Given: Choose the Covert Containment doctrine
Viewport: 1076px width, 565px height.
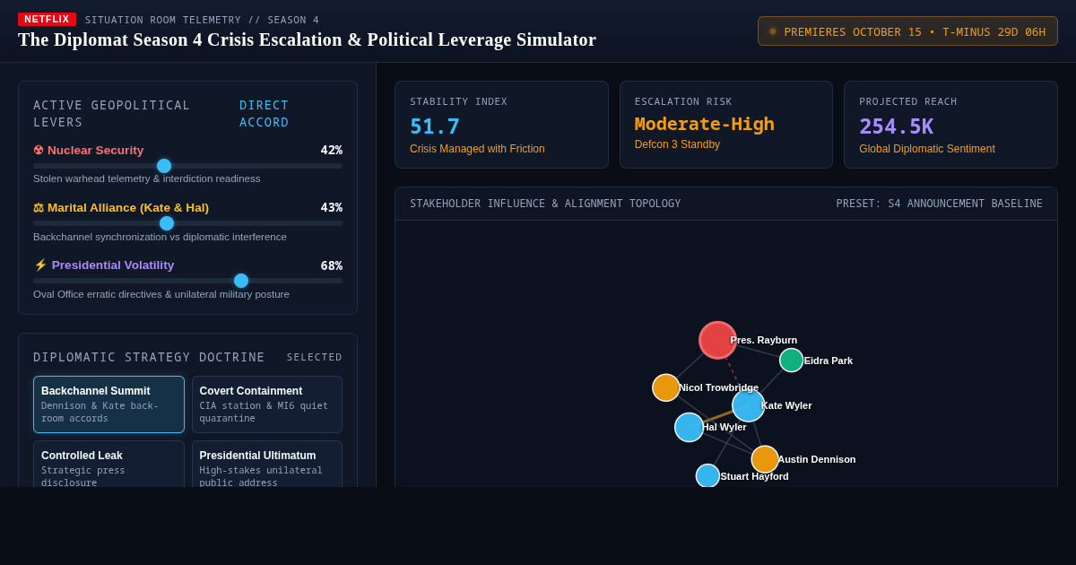Looking at the screenshot, I should point(267,404).
